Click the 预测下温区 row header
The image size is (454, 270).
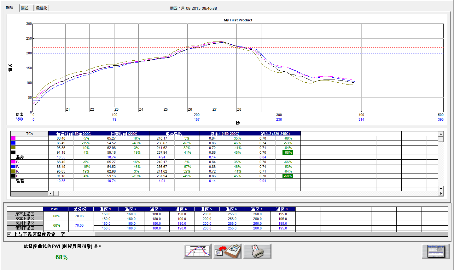(x=25, y=228)
